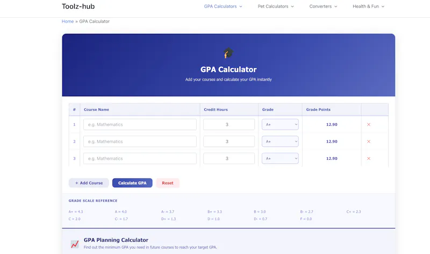Focus course name field in row 1
The width and height of the screenshot is (430, 254).
coord(140,124)
